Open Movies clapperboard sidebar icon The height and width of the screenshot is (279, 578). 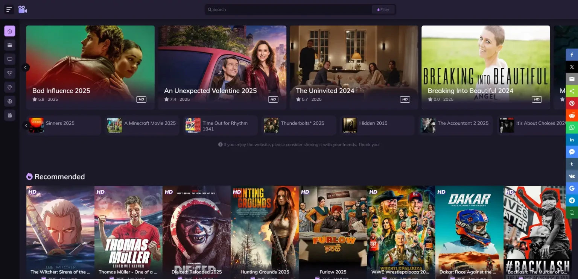click(10, 45)
